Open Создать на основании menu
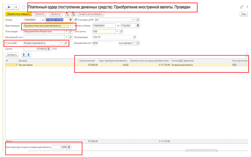The width and height of the screenshot is (251, 157). (x=90, y=14)
